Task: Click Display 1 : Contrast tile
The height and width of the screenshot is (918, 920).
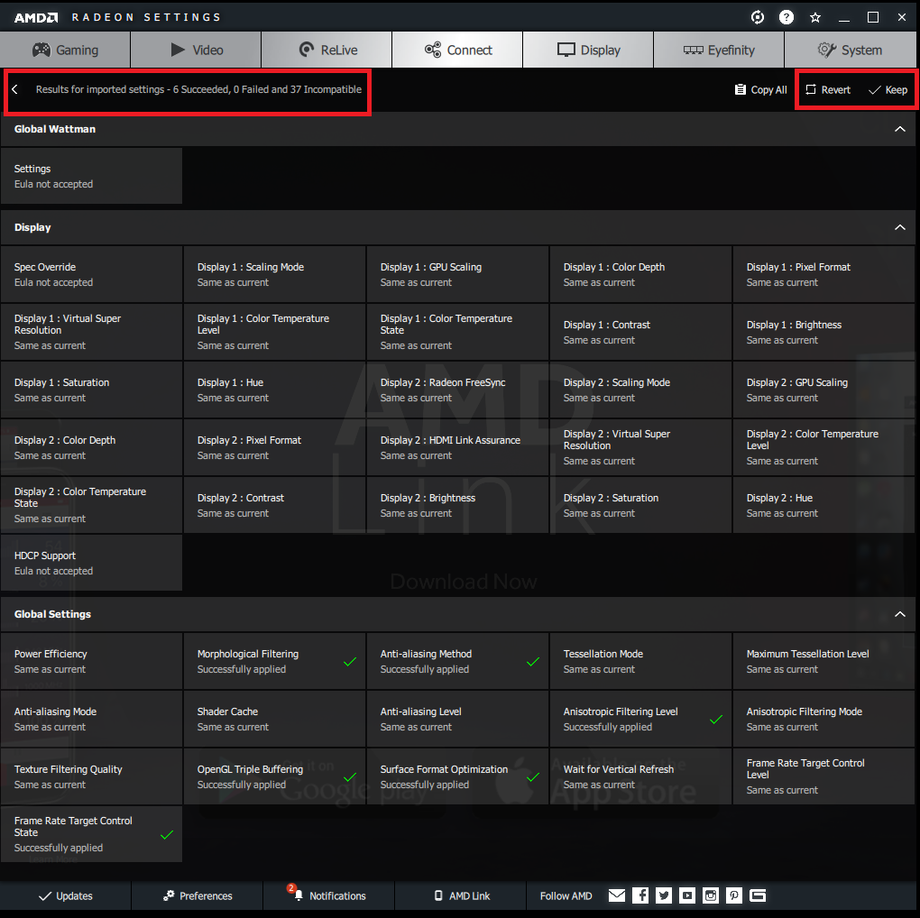Action: (x=640, y=332)
